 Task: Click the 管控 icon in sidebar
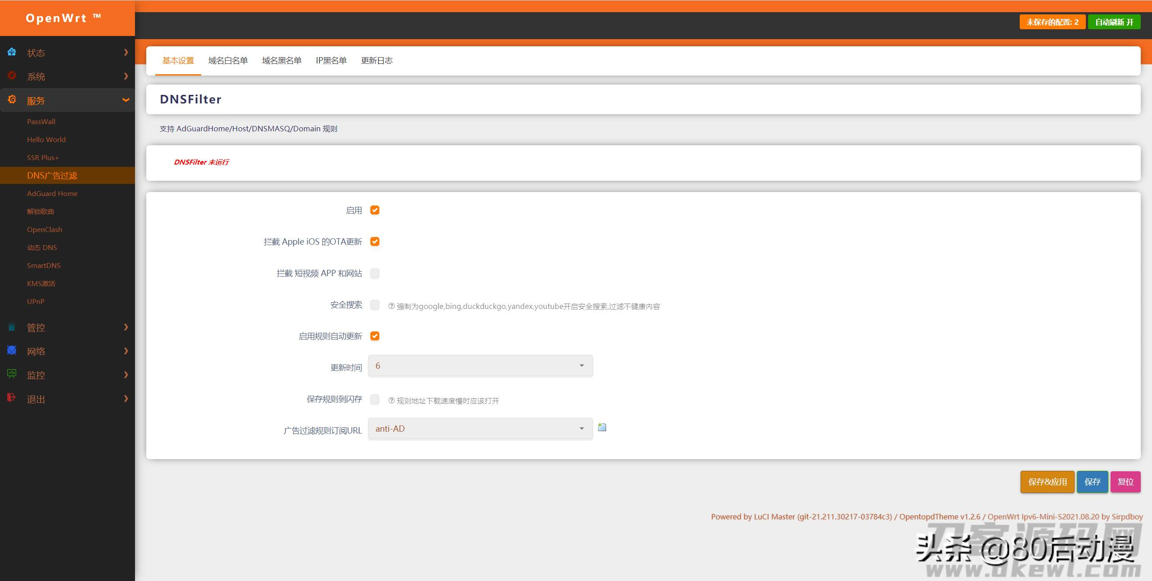click(12, 327)
